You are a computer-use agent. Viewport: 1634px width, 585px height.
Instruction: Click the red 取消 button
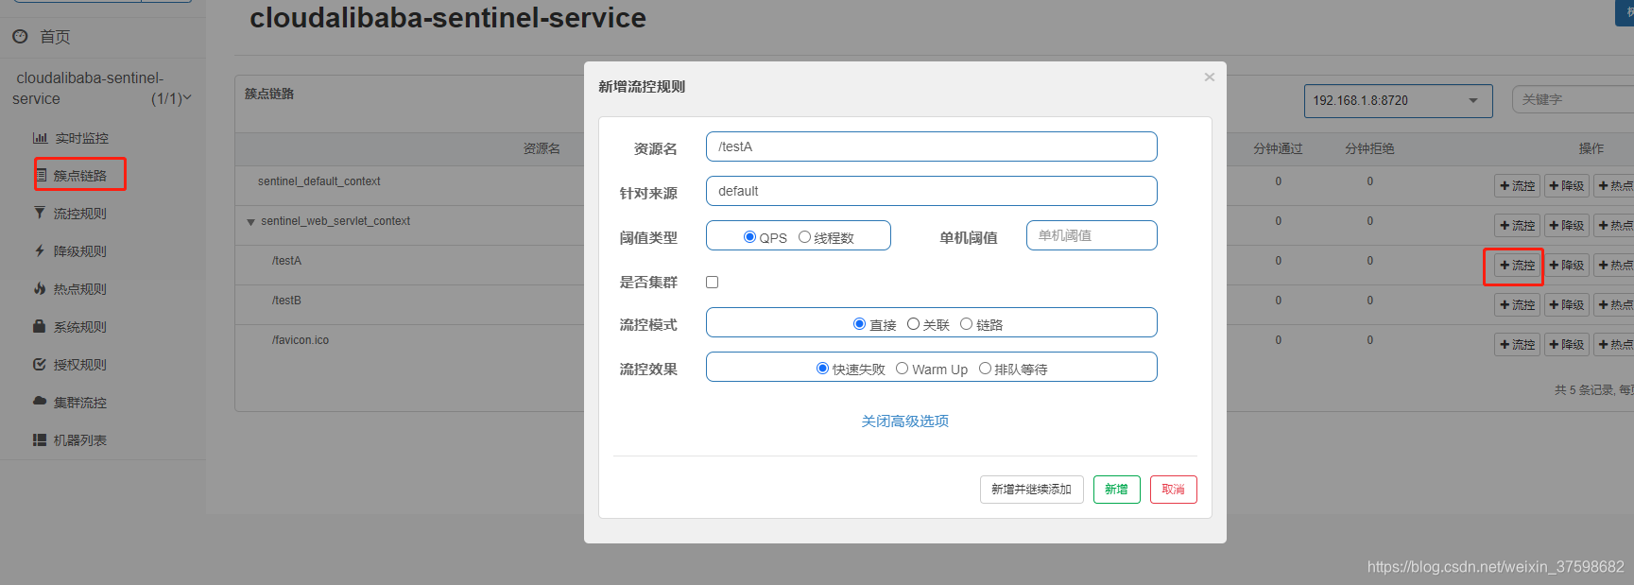(x=1173, y=490)
